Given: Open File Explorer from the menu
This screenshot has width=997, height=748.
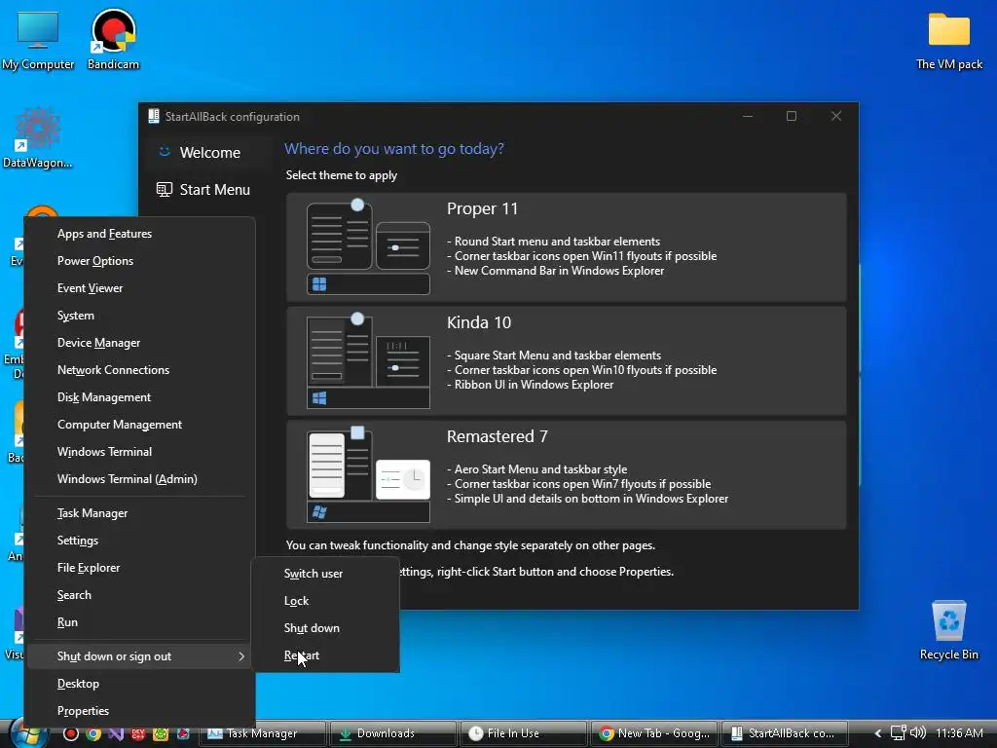Looking at the screenshot, I should click(140, 568).
